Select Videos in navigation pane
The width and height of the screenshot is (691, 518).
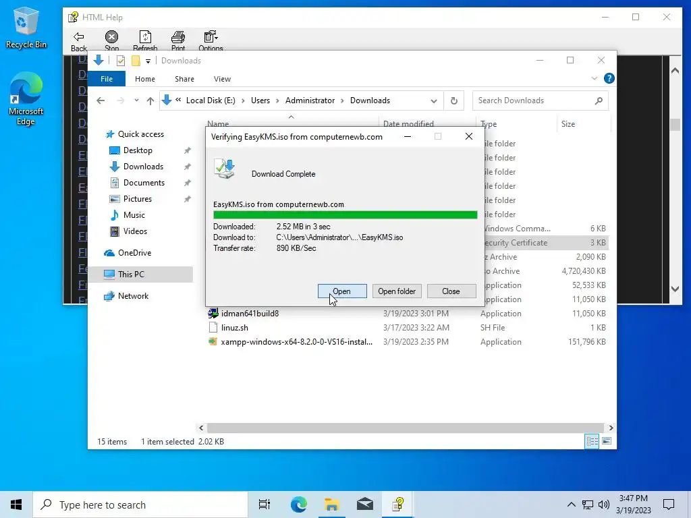click(x=135, y=231)
